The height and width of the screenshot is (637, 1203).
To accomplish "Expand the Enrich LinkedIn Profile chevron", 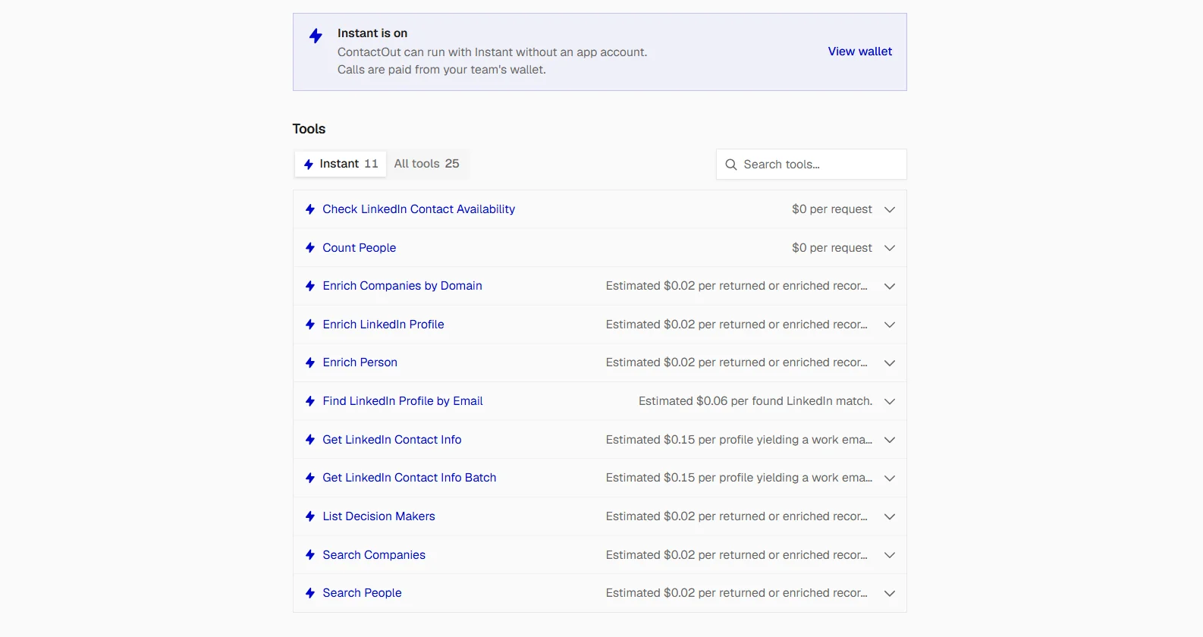I will 890,325.
